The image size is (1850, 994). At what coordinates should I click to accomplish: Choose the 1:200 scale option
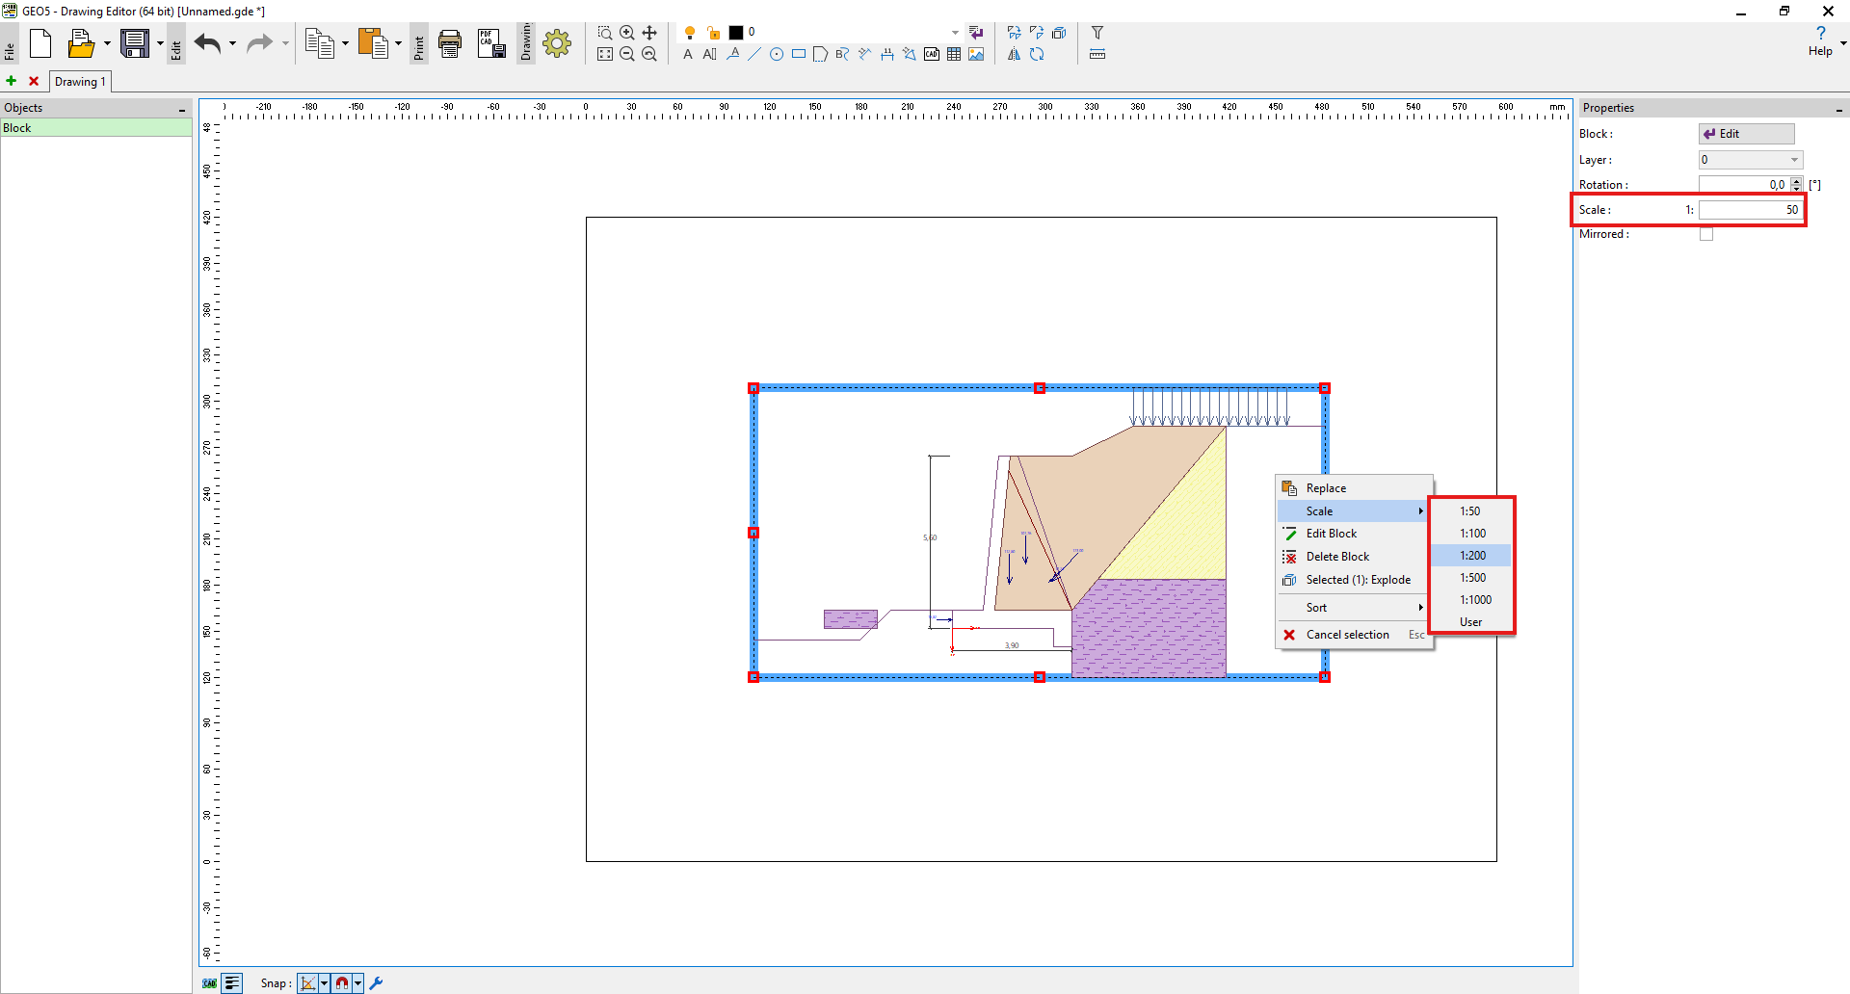[x=1472, y=556]
